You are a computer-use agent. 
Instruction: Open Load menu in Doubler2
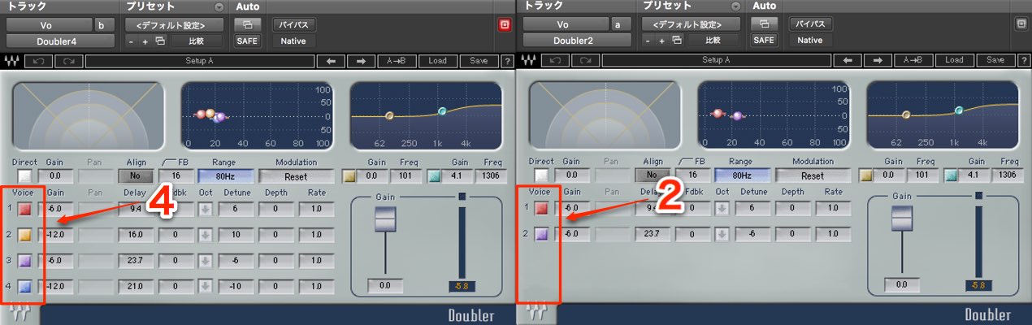[954, 61]
